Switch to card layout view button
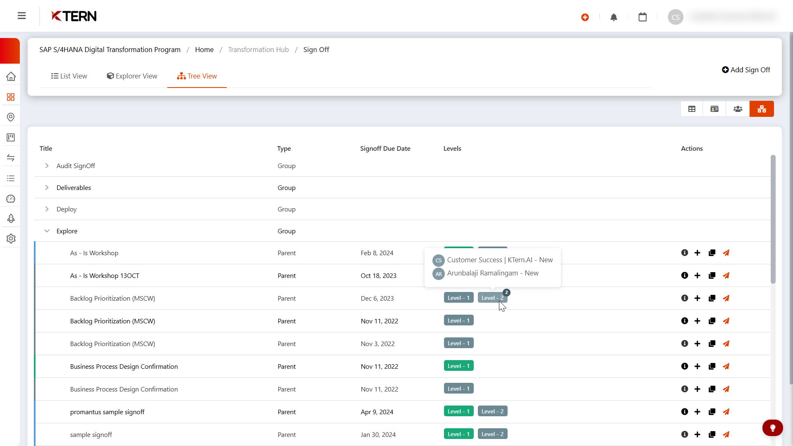Image resolution: width=793 pixels, height=446 pixels. coord(715,109)
